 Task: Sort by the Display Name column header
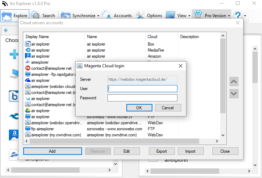[37, 37]
